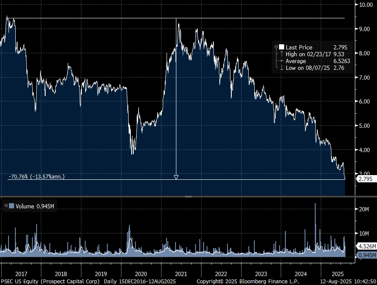377x285 pixels.
Task: Click the 2023 year axis label
Action: click(261, 274)
